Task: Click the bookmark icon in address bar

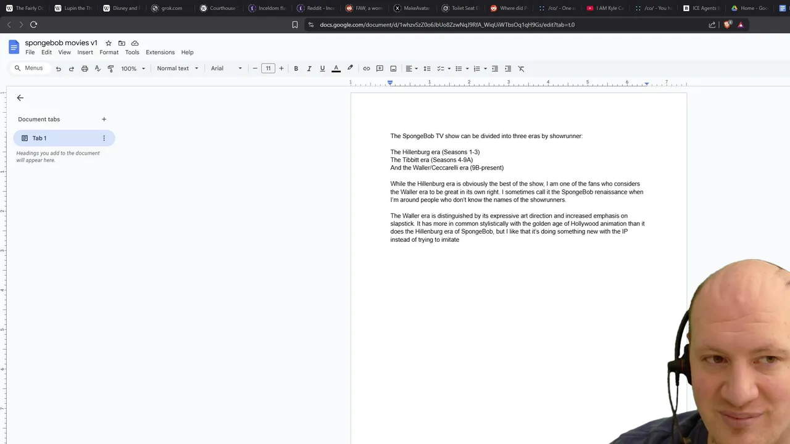Action: click(x=295, y=25)
